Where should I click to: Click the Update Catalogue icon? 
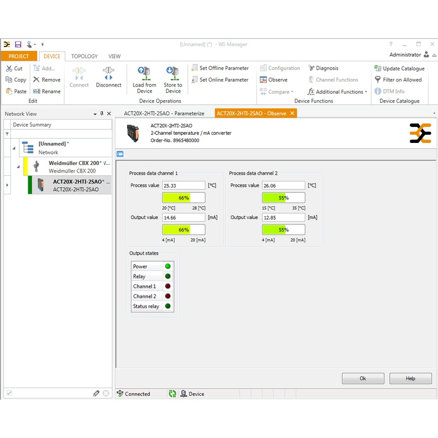pos(378,68)
